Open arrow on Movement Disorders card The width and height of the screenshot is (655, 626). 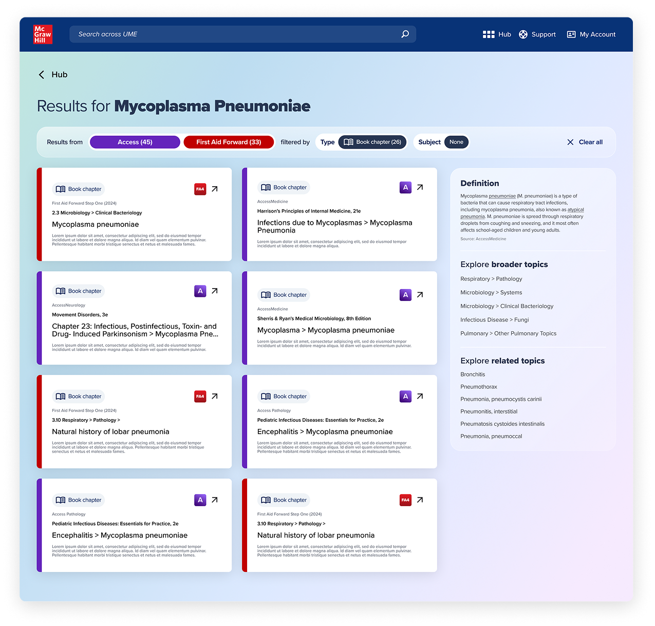tap(215, 291)
